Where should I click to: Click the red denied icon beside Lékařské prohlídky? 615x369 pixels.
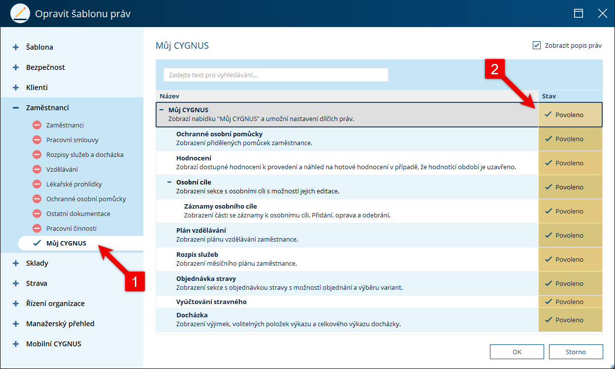pyautogui.click(x=37, y=184)
